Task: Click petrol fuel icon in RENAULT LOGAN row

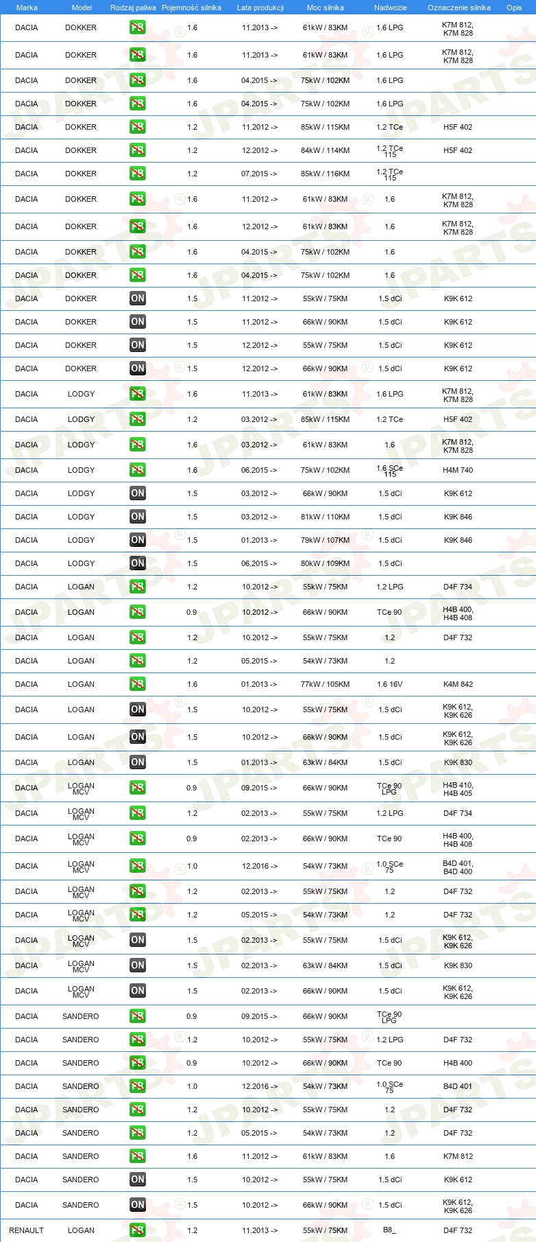Action: tap(138, 1230)
